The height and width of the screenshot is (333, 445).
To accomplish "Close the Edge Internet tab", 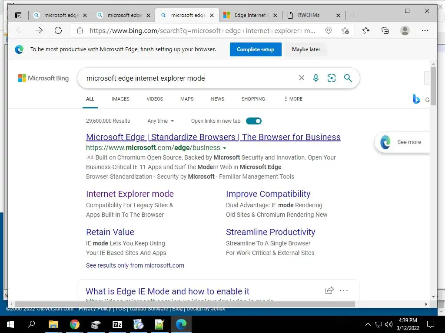I will pyautogui.click(x=275, y=15).
